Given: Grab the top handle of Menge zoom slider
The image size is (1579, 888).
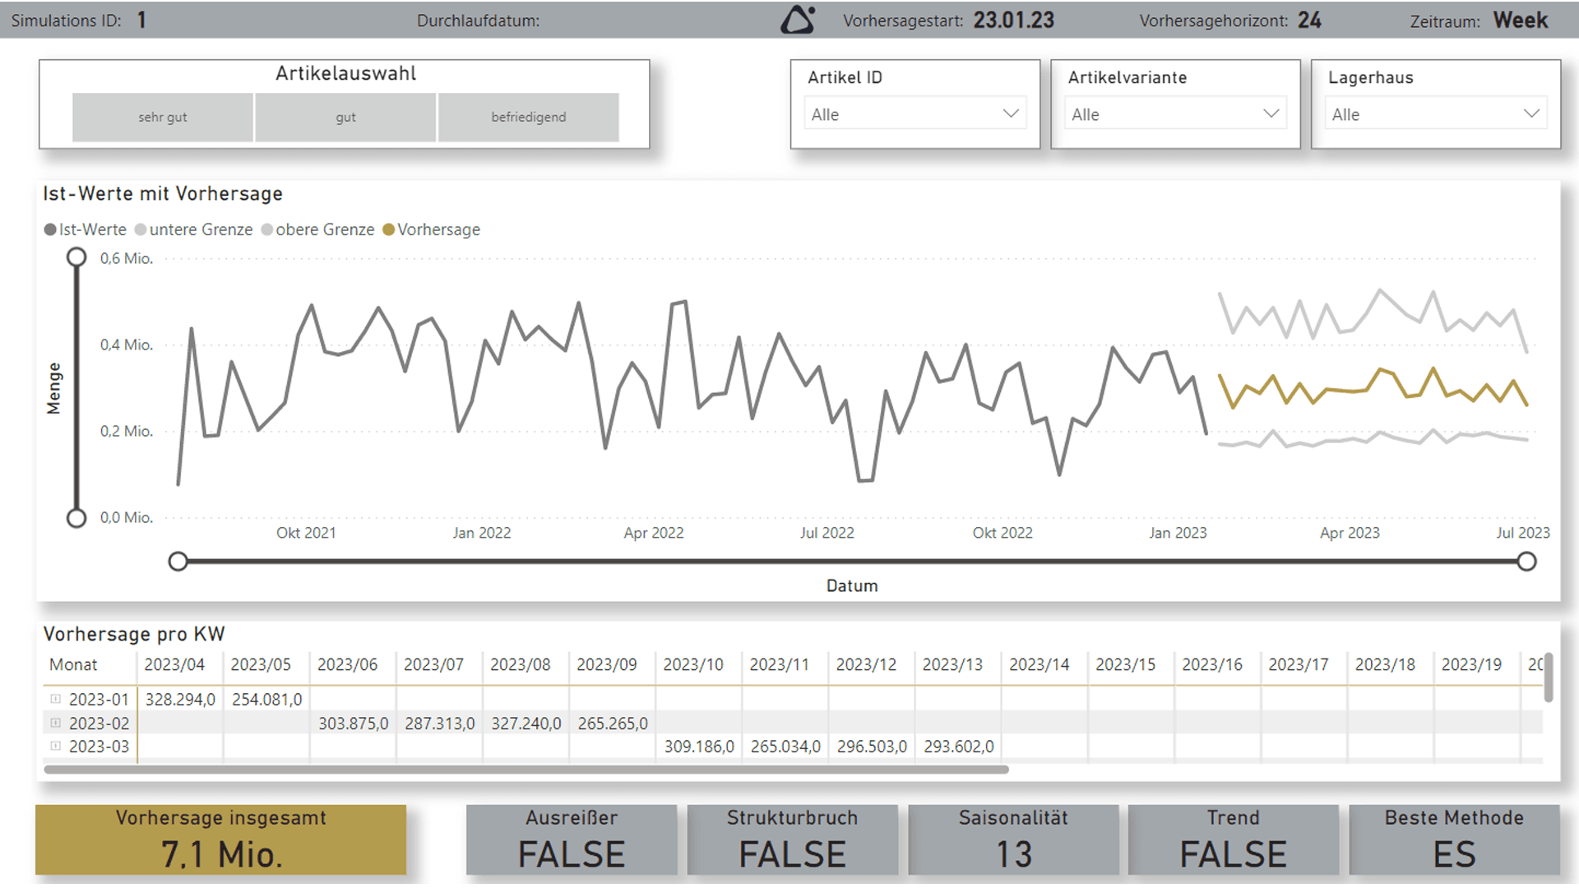Looking at the screenshot, I should click(76, 257).
